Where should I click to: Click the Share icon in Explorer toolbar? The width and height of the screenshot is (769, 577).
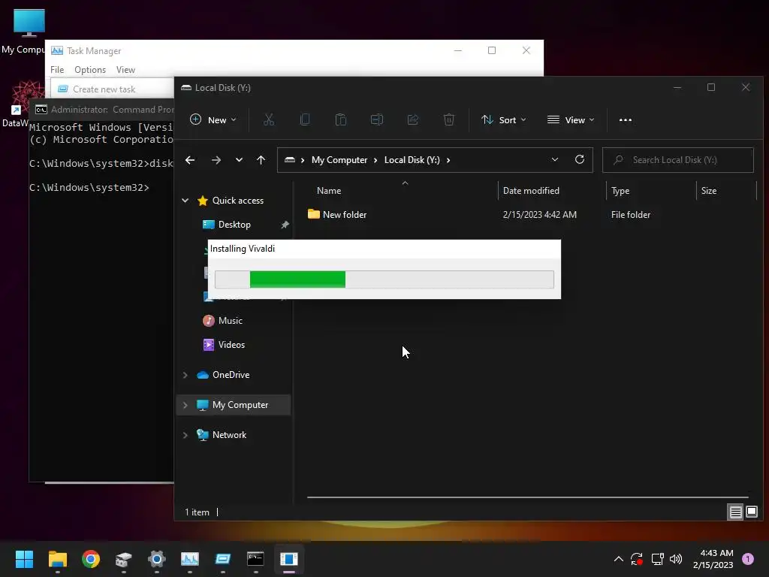tap(413, 119)
